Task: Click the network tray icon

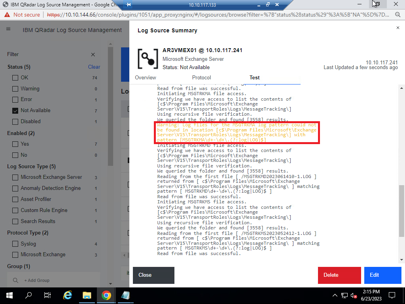Action: click(344, 295)
